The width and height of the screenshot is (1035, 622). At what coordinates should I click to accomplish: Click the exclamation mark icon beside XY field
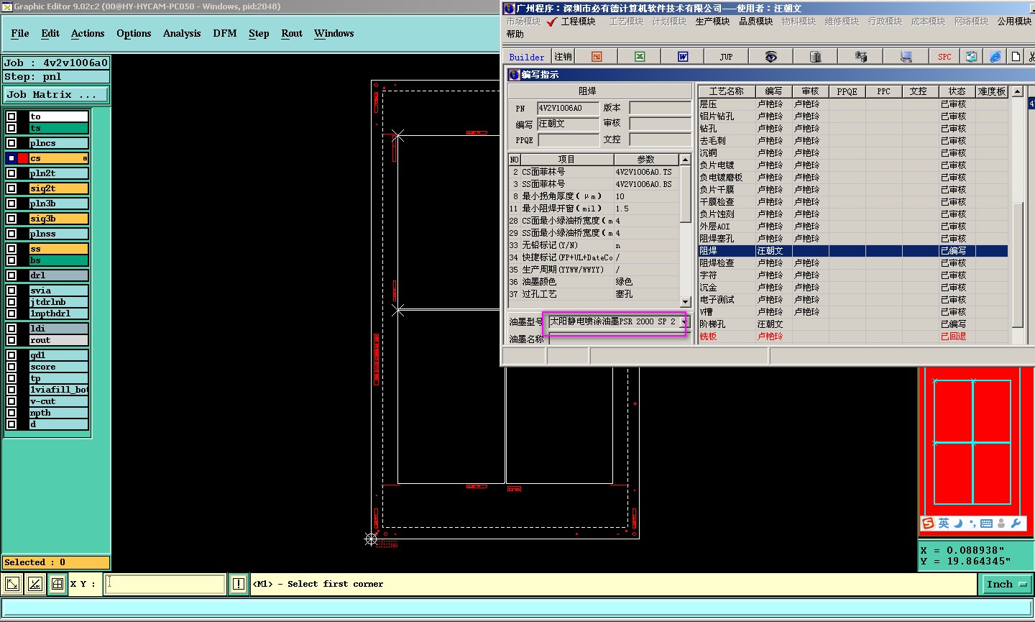coord(239,584)
